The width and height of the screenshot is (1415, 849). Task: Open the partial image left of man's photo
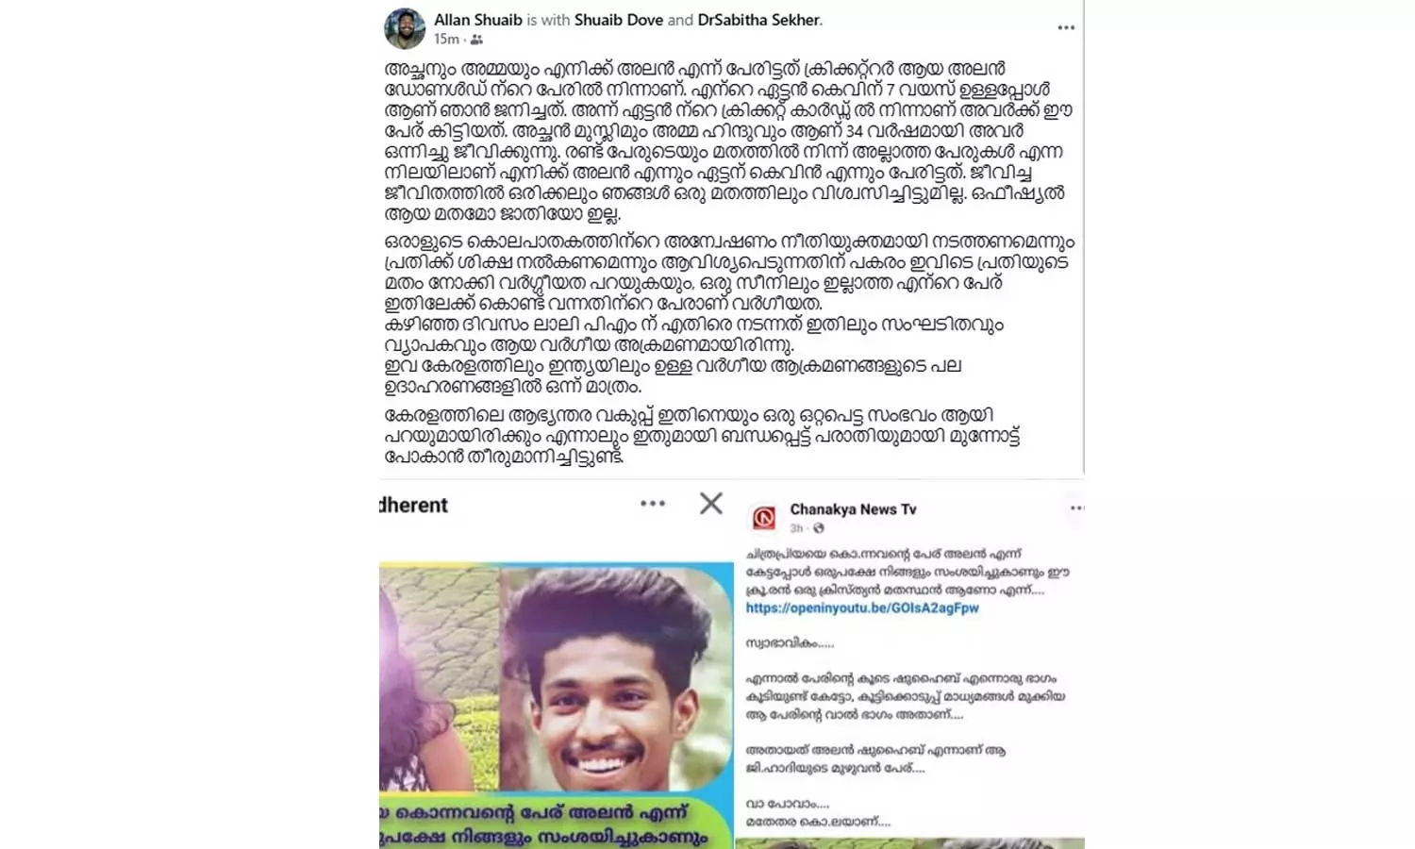[x=440, y=677]
